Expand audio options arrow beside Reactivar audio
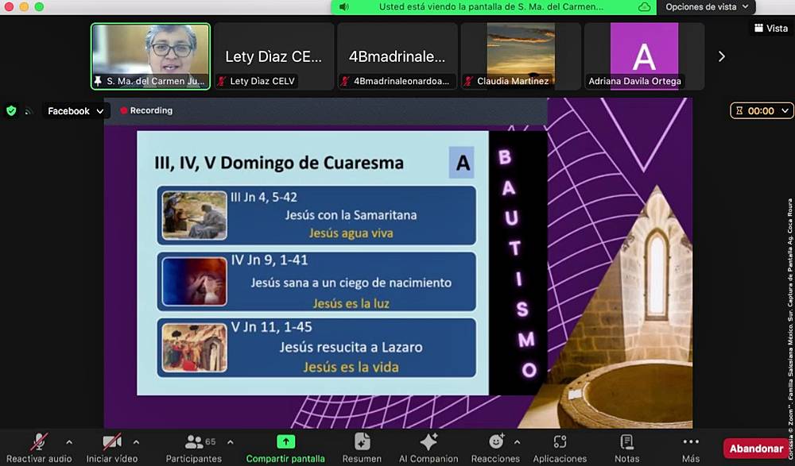 (69, 442)
